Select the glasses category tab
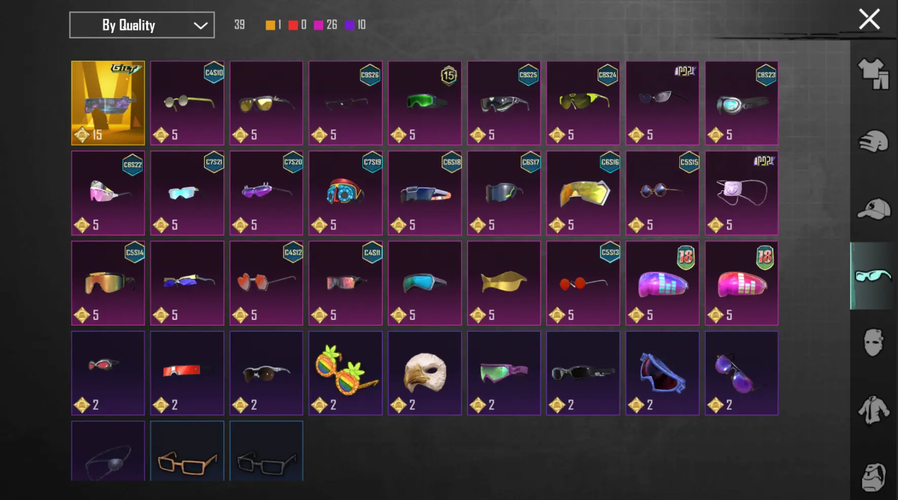This screenshot has height=500, width=898. [x=873, y=276]
